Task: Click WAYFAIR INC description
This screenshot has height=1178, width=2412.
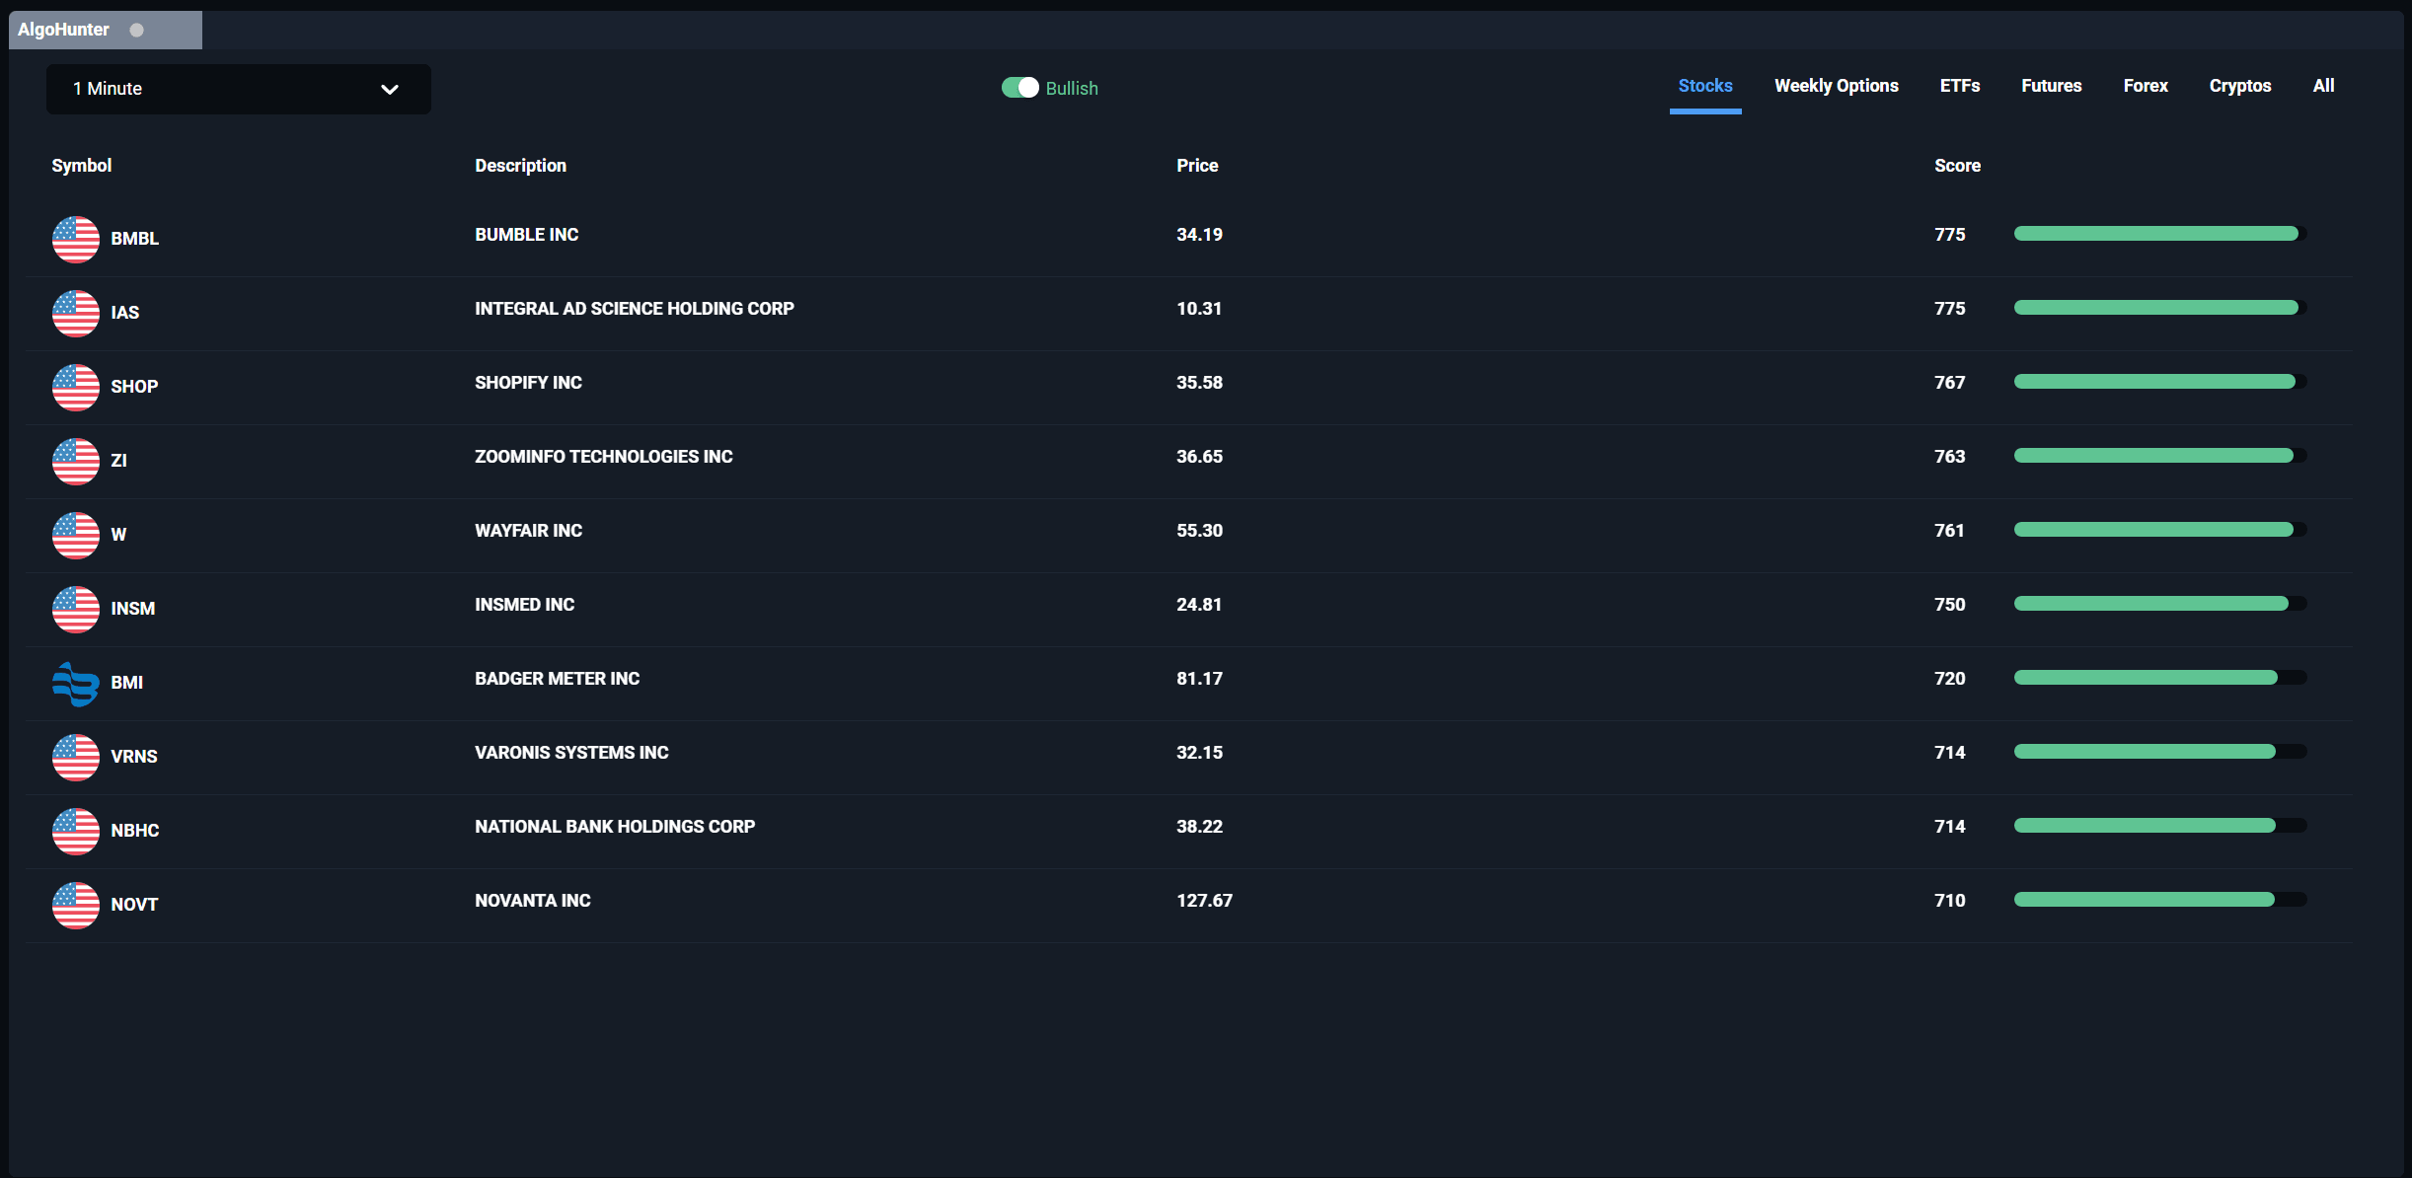Action: [529, 530]
